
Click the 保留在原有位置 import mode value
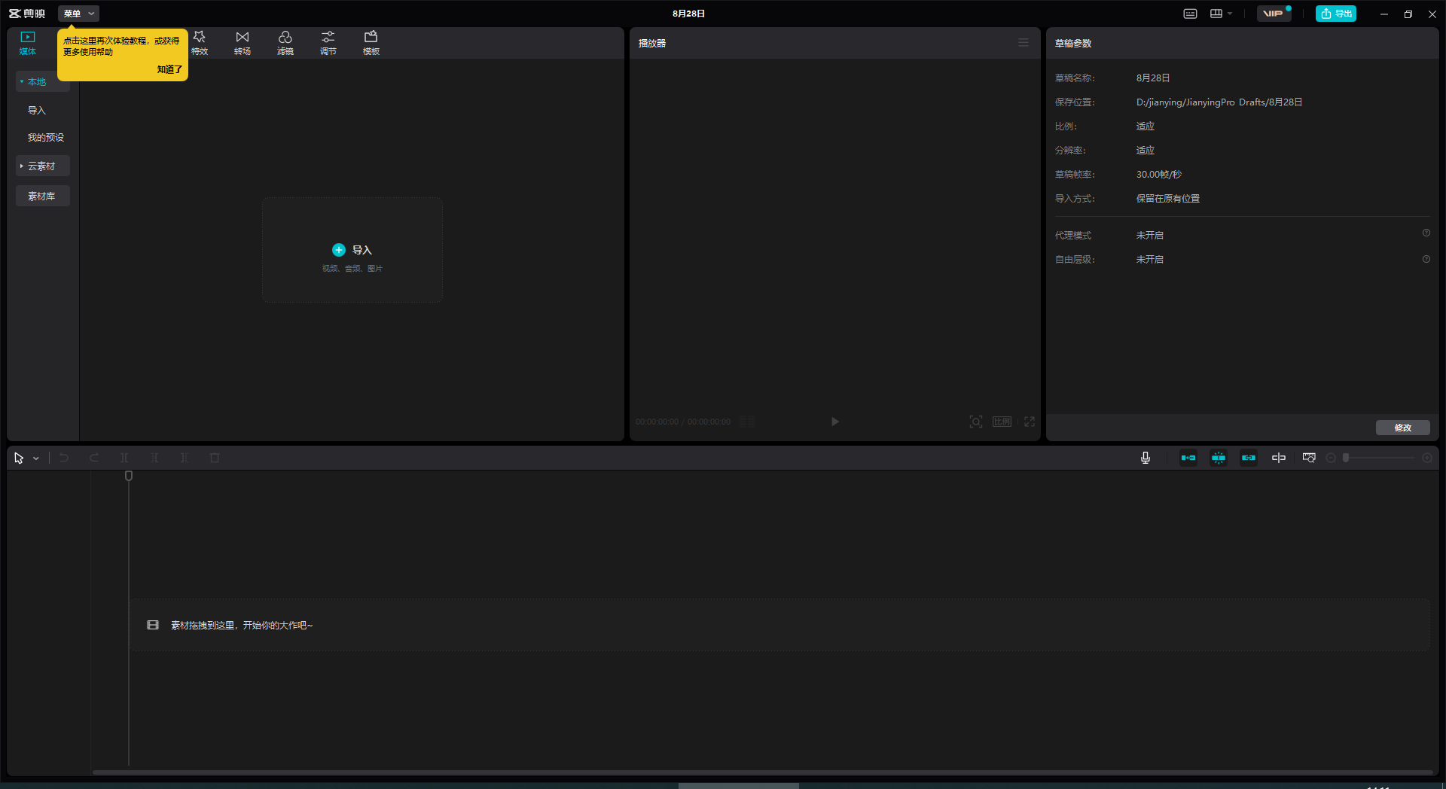[1168, 199]
